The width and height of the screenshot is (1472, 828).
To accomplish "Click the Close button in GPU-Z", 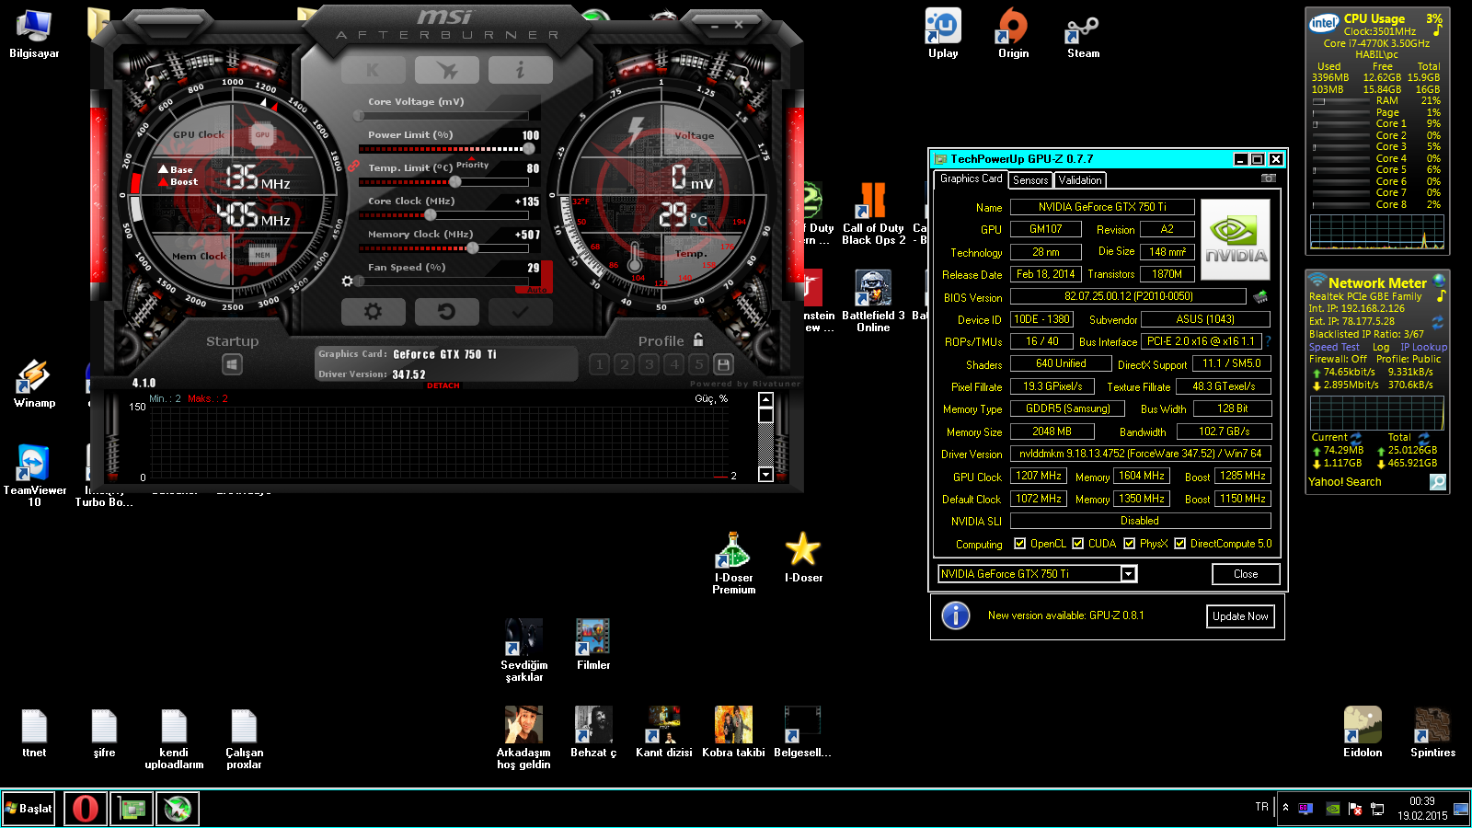I will point(1246,574).
